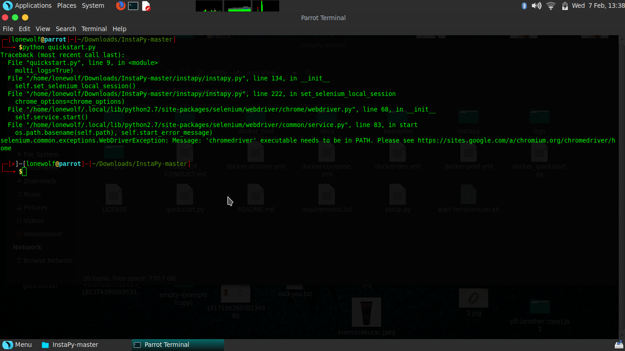Screen dimensions: 625x351
Task: Click the instapy.py 'line 222' traceback line
Action: (202, 94)
